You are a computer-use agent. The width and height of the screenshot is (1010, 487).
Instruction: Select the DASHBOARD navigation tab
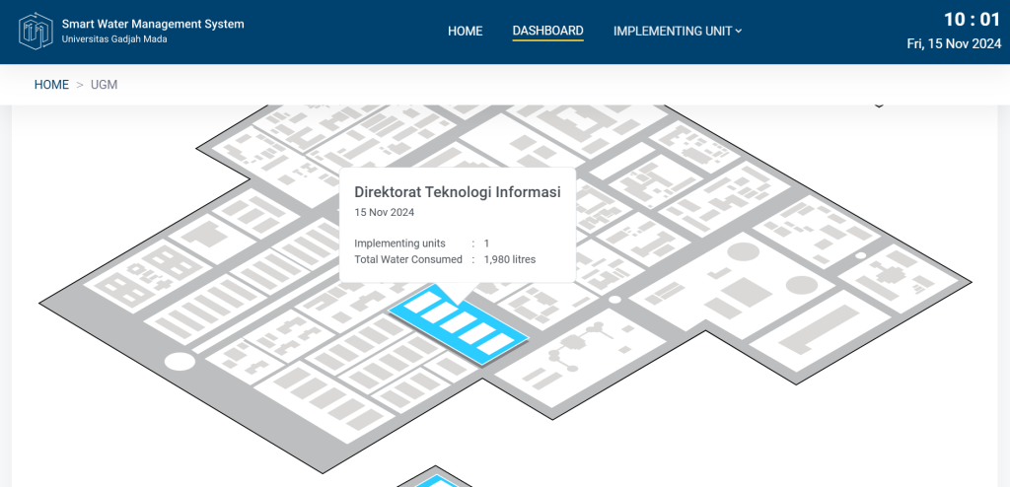(547, 32)
